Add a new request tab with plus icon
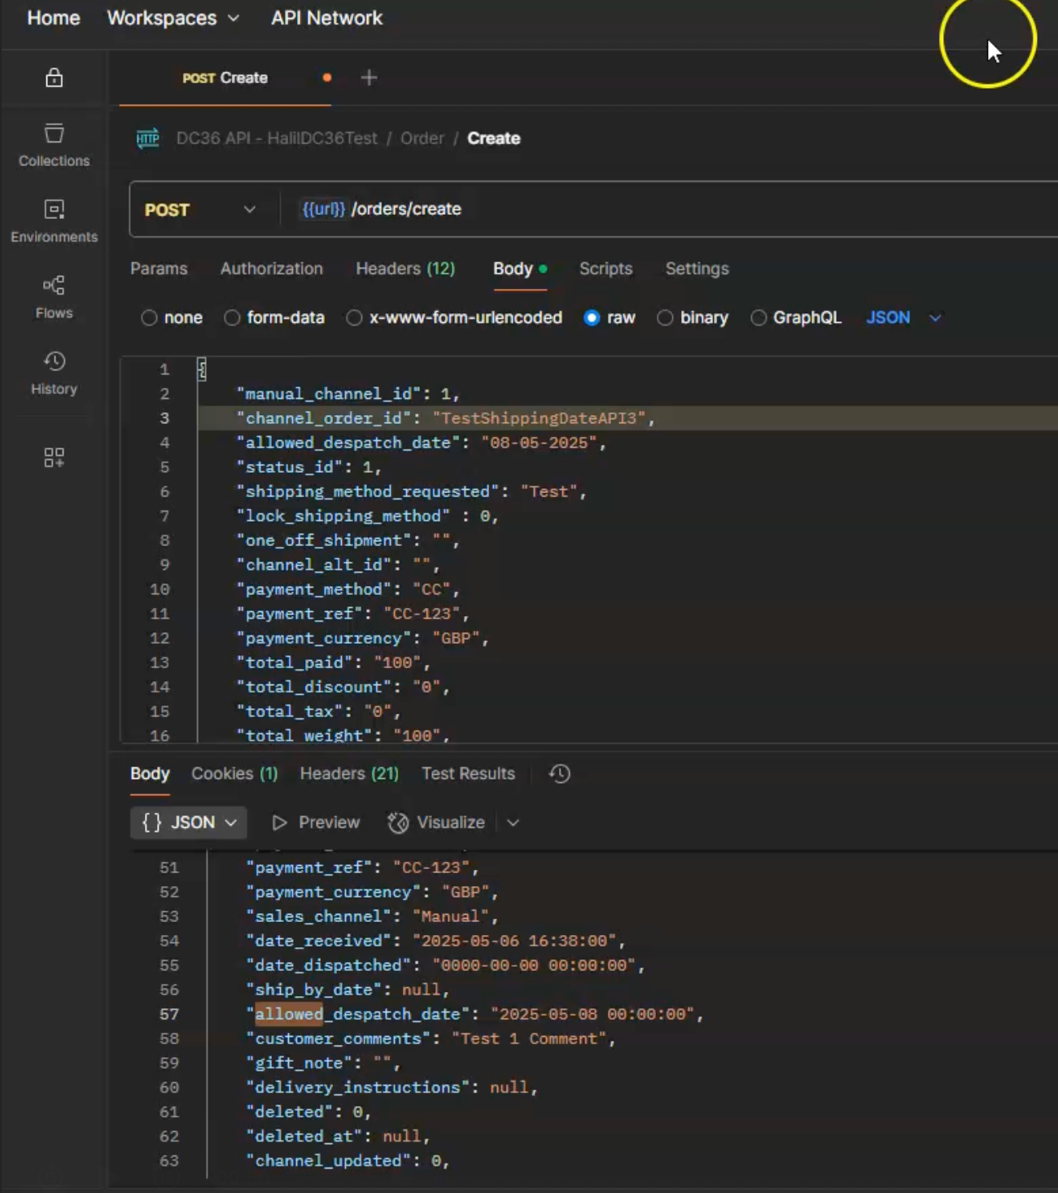The height and width of the screenshot is (1193, 1058). point(369,77)
